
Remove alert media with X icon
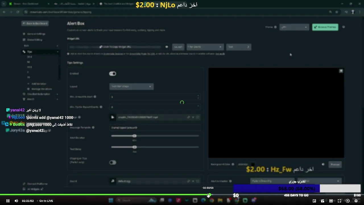point(193,117)
